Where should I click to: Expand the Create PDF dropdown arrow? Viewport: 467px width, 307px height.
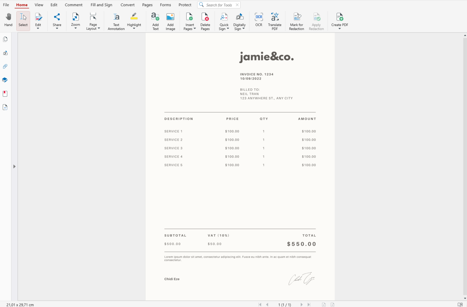pos(340,29)
